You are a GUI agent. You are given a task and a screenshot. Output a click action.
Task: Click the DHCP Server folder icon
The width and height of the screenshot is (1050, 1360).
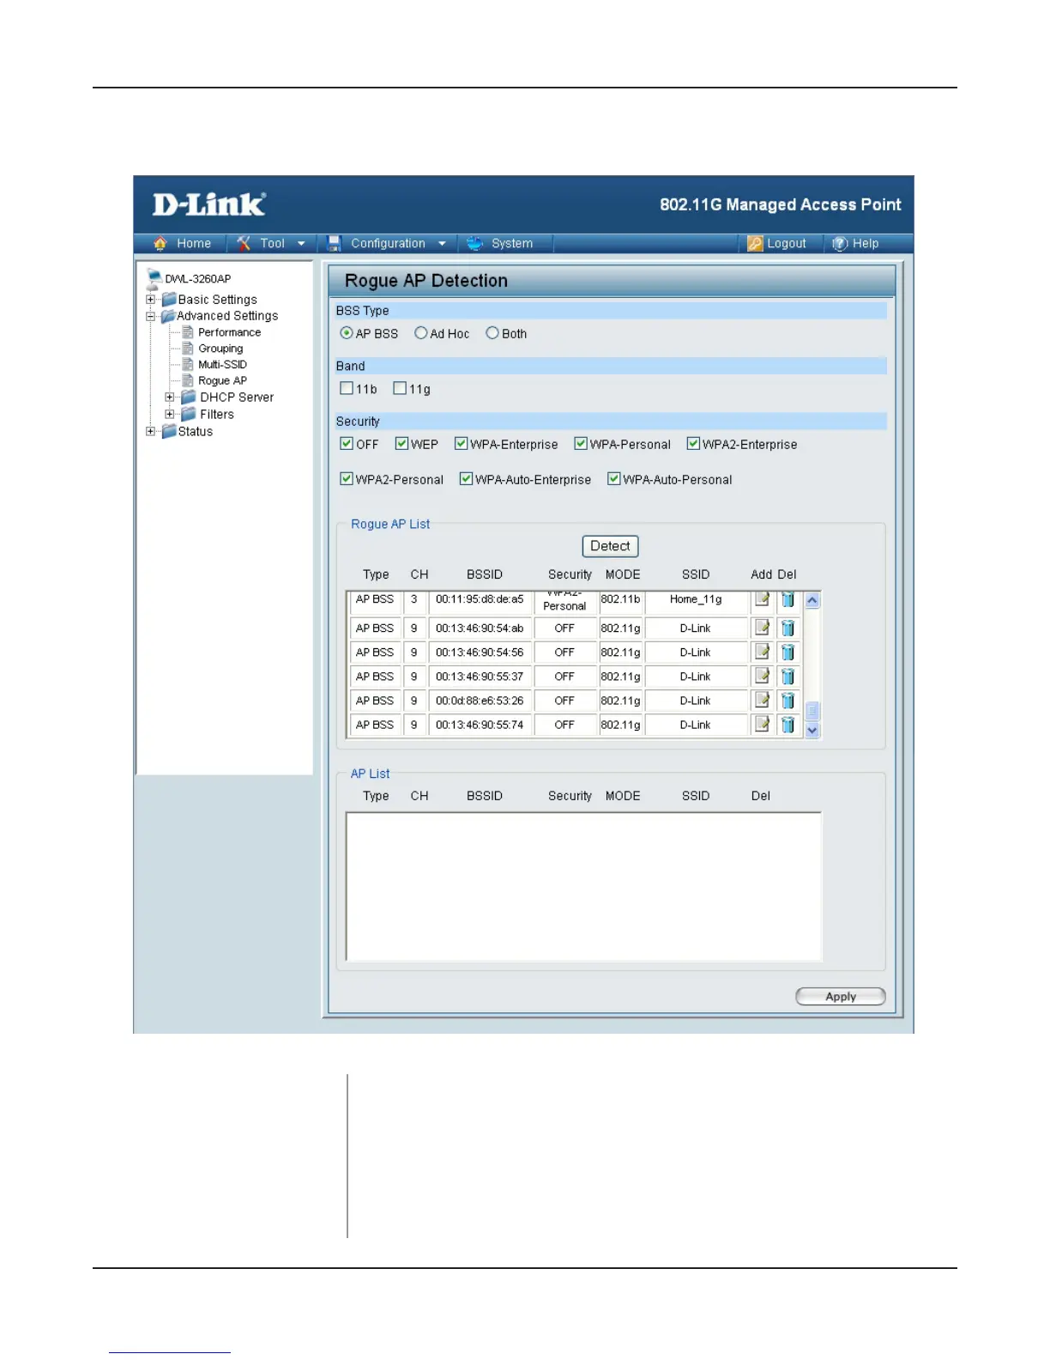point(189,398)
